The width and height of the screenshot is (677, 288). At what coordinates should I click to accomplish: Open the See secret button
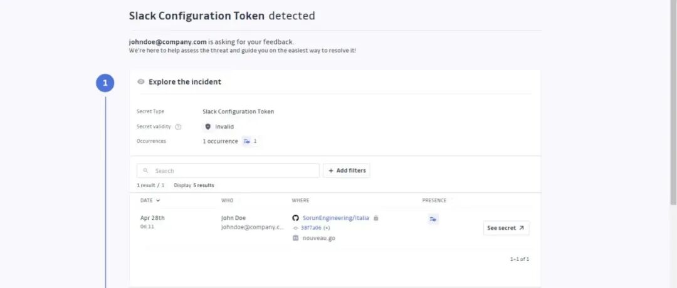(506, 228)
